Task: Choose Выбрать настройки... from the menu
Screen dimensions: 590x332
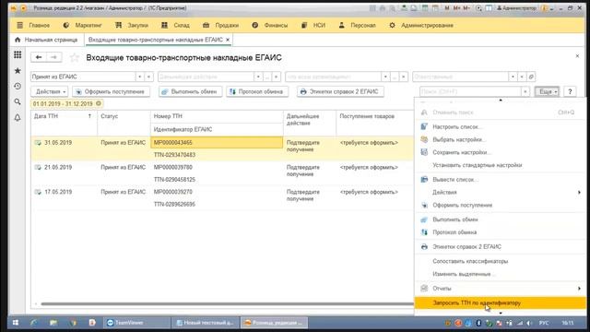Action: [x=500, y=139]
